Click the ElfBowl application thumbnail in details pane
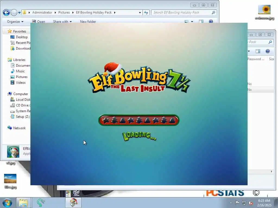This screenshot has height=208, width=278. (x=13, y=152)
